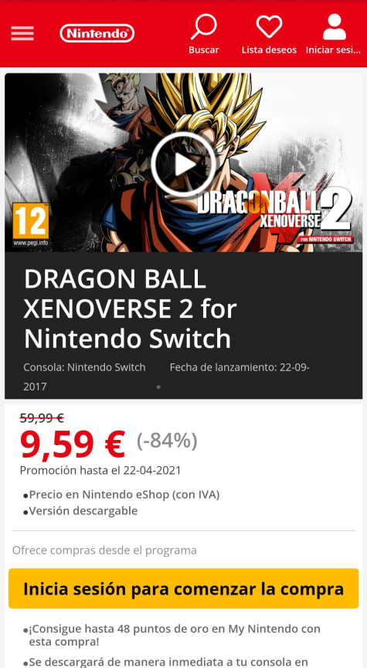Select the Lista deseos header label
Screen dimensions: 367x668
[x=269, y=49]
